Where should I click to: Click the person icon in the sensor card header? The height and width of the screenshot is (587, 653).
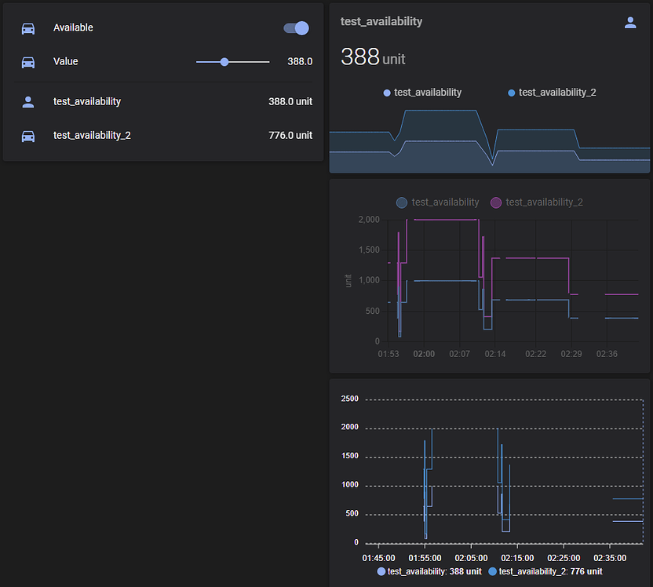(x=630, y=23)
